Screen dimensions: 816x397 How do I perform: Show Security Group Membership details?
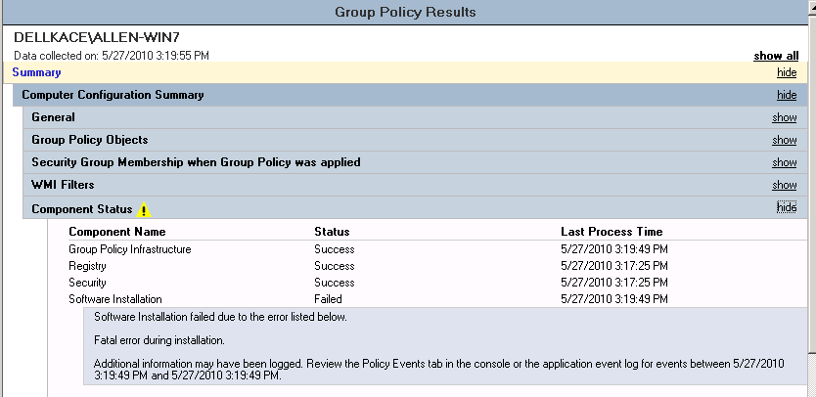(785, 162)
